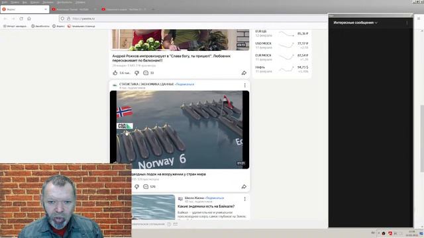Viewport: 424px width, 238px height.
Task: Open the Школа Жизни channel
Action: pyautogui.click(x=194, y=198)
